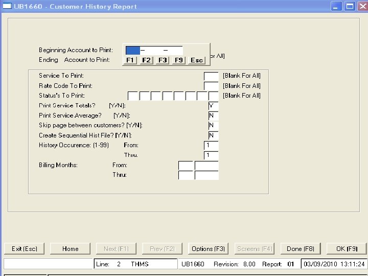Click the Print Service Average Y/N field

[x=213, y=116]
